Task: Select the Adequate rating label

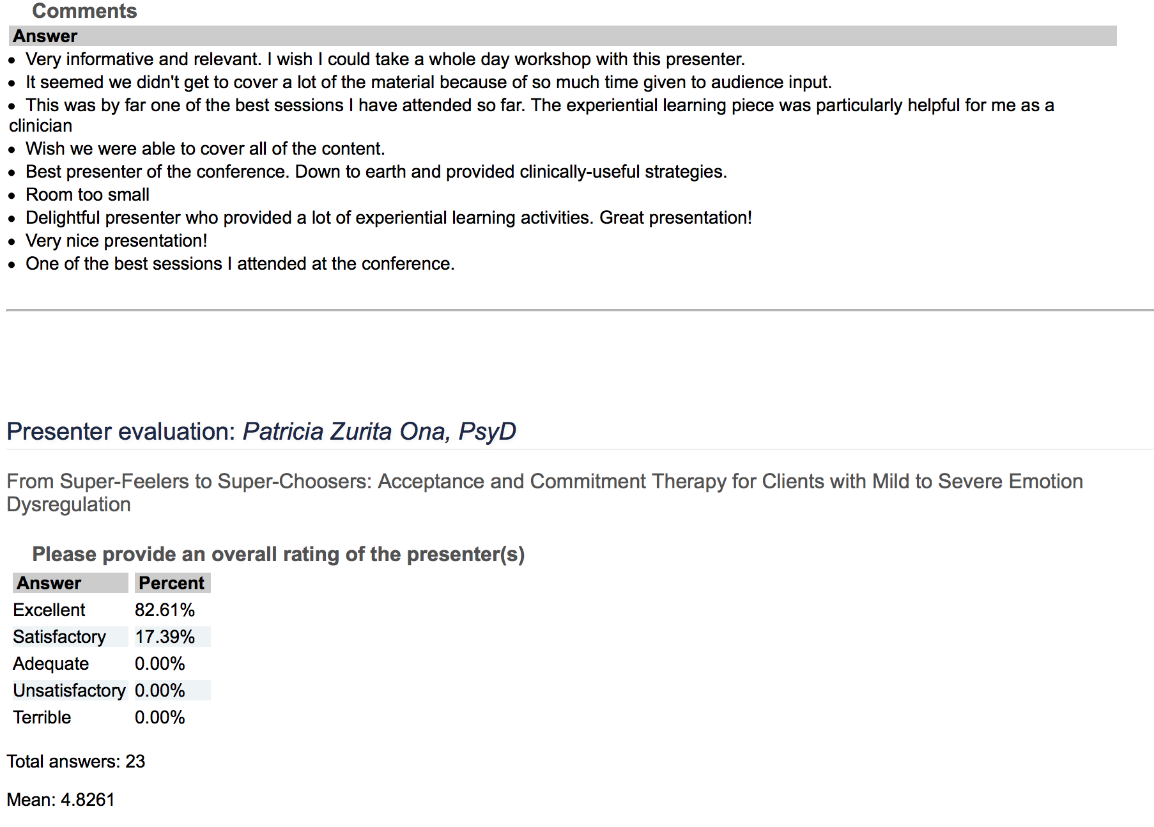Action: [51, 663]
